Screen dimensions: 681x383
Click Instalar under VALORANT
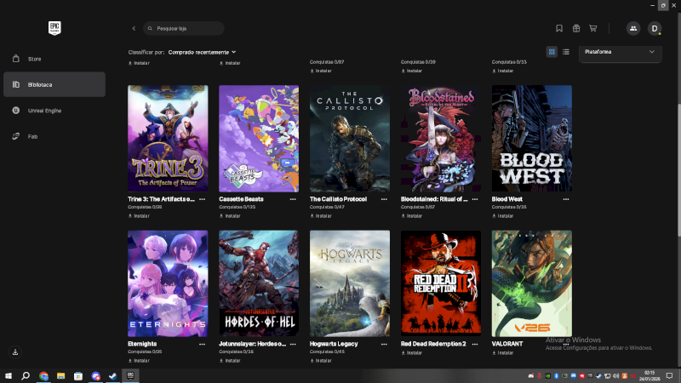pyautogui.click(x=503, y=353)
